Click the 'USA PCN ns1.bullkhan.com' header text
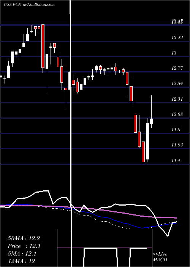Viewport: 190px width, 267px height. (x=29, y=4)
